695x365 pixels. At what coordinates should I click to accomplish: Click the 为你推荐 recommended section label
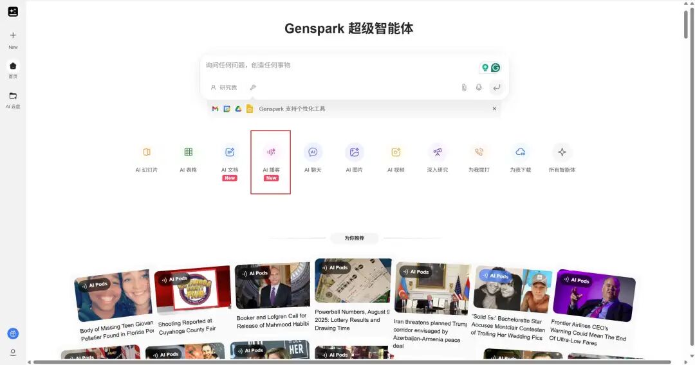(x=354, y=238)
